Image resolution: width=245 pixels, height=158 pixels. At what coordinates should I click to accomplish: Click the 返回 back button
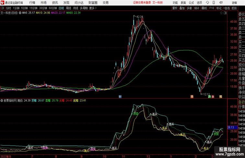pos(234,8)
